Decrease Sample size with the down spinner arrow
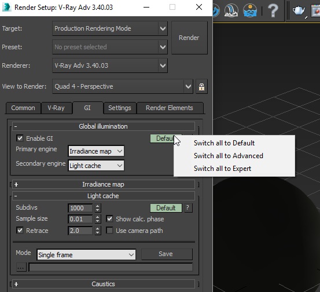 point(98,221)
